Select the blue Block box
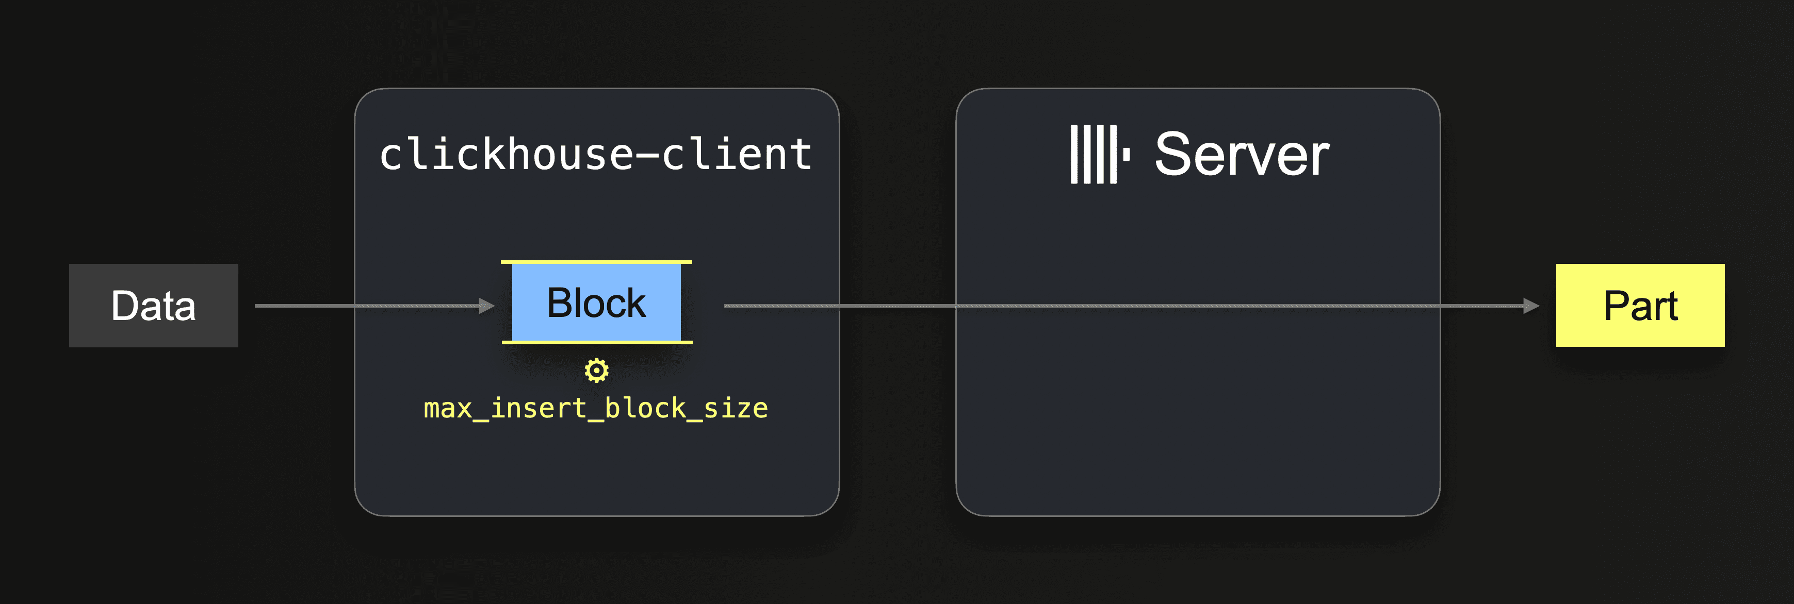The height and width of the screenshot is (604, 1794). point(596,303)
